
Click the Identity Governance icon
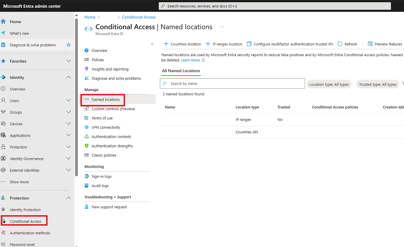(x=3, y=159)
